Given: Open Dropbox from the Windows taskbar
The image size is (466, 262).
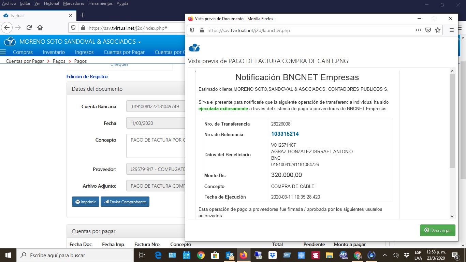Looking at the screenshot, I should (x=272, y=255).
